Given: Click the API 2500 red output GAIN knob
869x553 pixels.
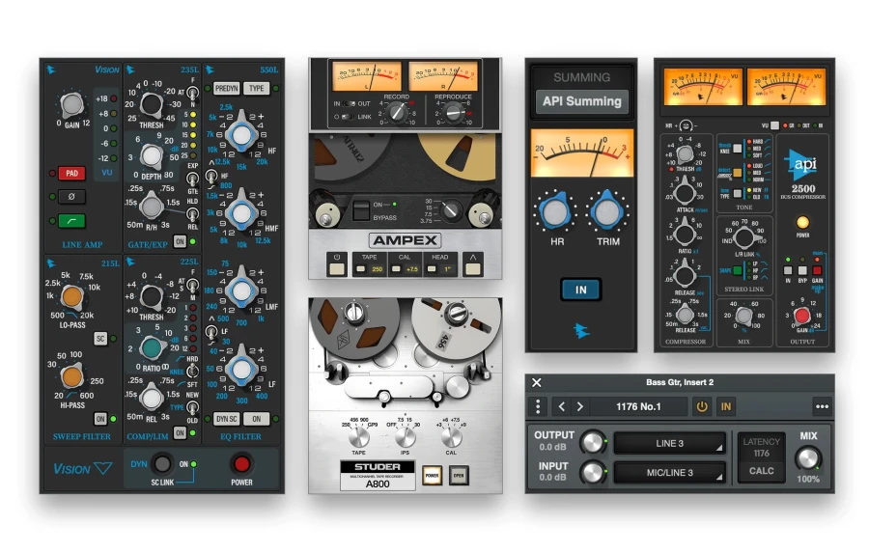Looking at the screenshot, I should (x=802, y=317).
